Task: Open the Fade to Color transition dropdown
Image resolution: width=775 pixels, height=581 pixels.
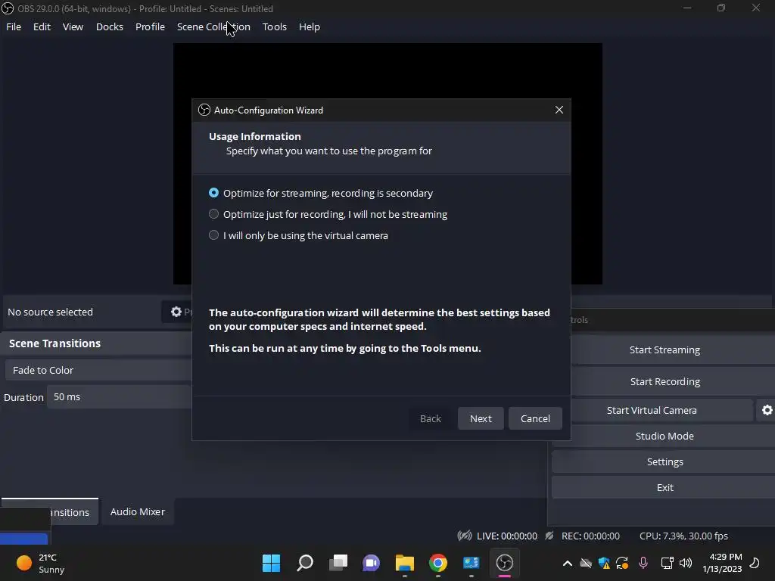Action: tap(98, 370)
